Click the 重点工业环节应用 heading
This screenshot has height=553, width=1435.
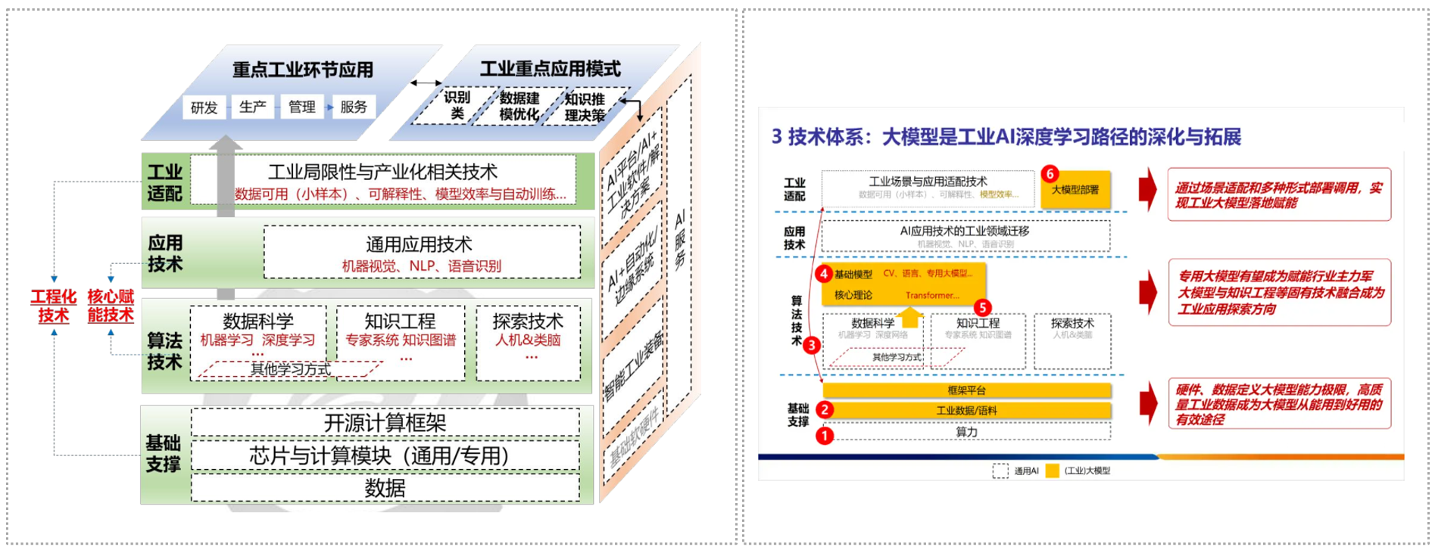(x=303, y=70)
